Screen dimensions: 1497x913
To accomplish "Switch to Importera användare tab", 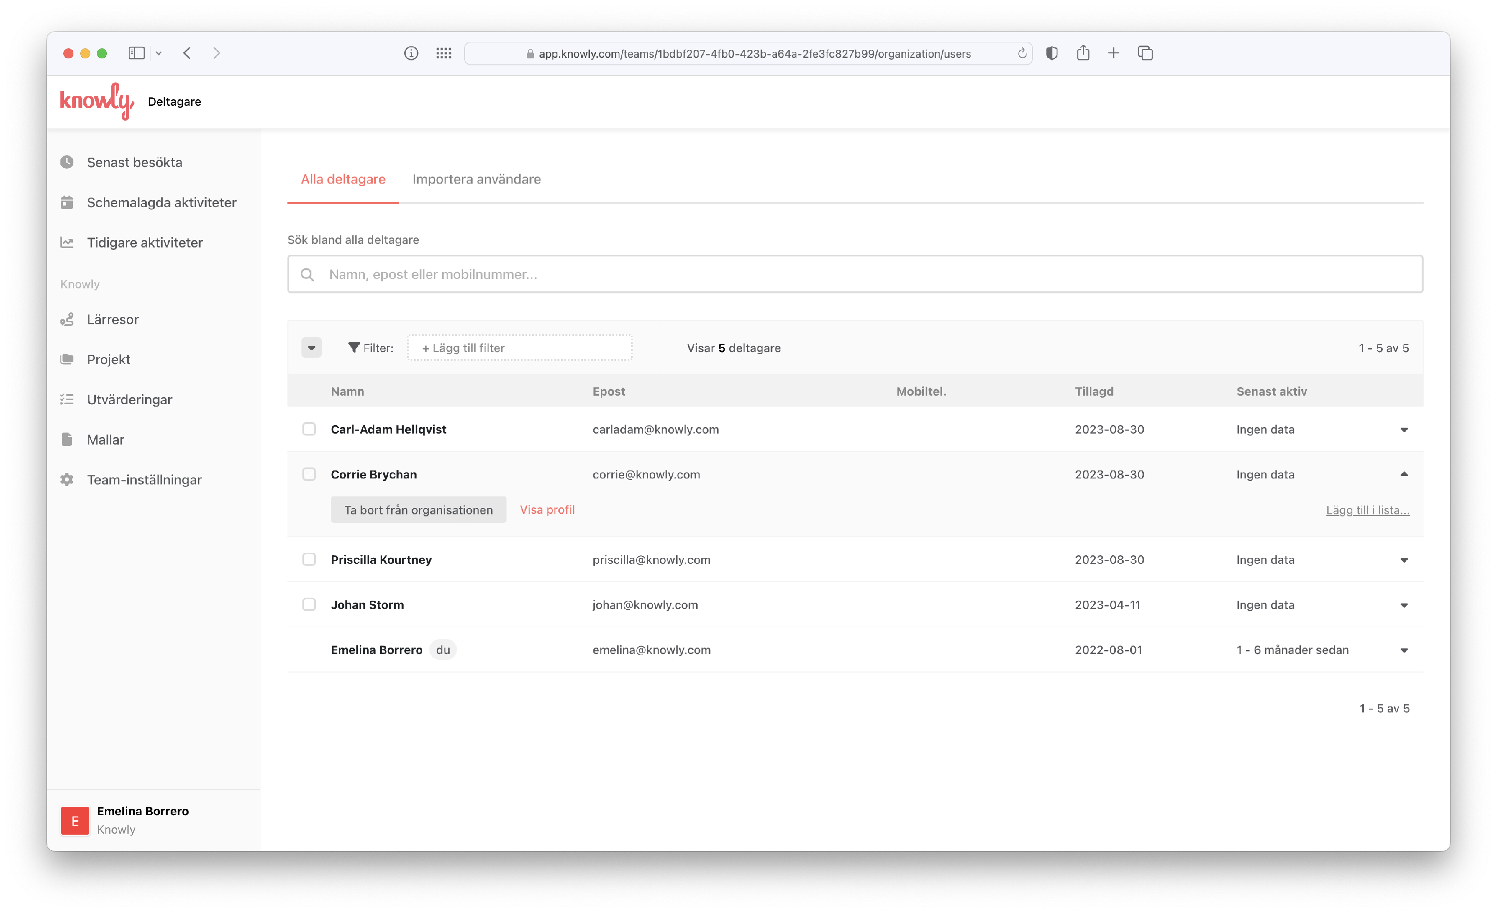I will pos(477,179).
